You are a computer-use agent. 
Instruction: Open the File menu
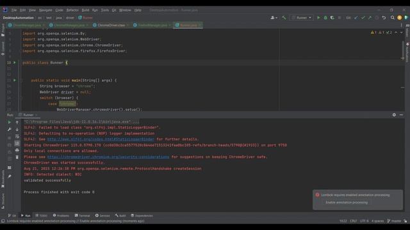[x=14, y=10]
